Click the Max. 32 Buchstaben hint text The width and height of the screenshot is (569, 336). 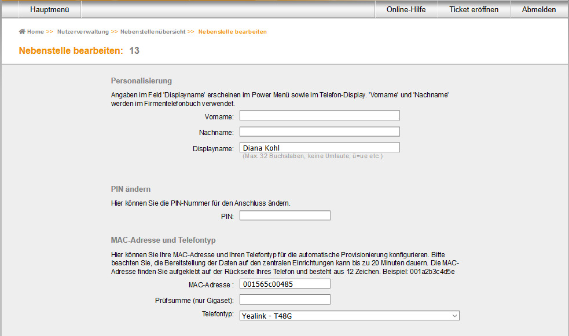pos(313,156)
